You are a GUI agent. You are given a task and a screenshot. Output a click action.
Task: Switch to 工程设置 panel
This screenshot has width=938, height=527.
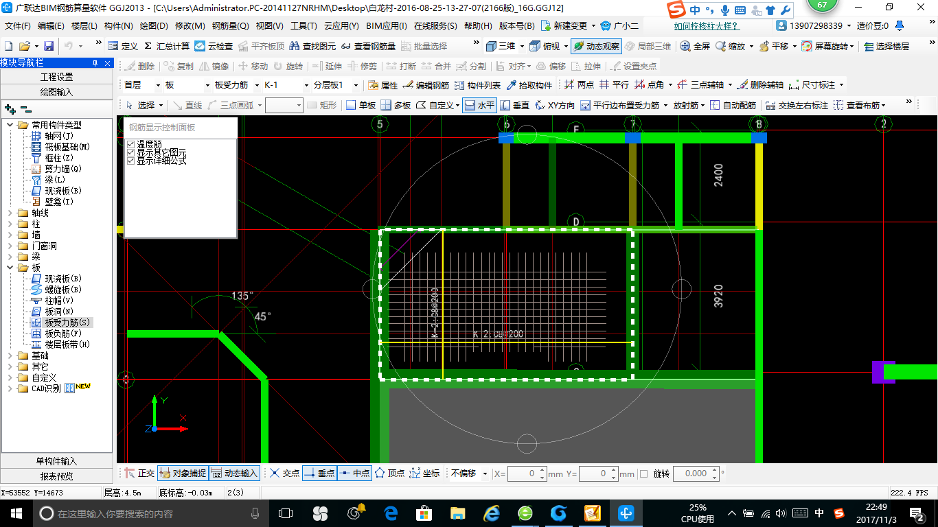[56, 77]
